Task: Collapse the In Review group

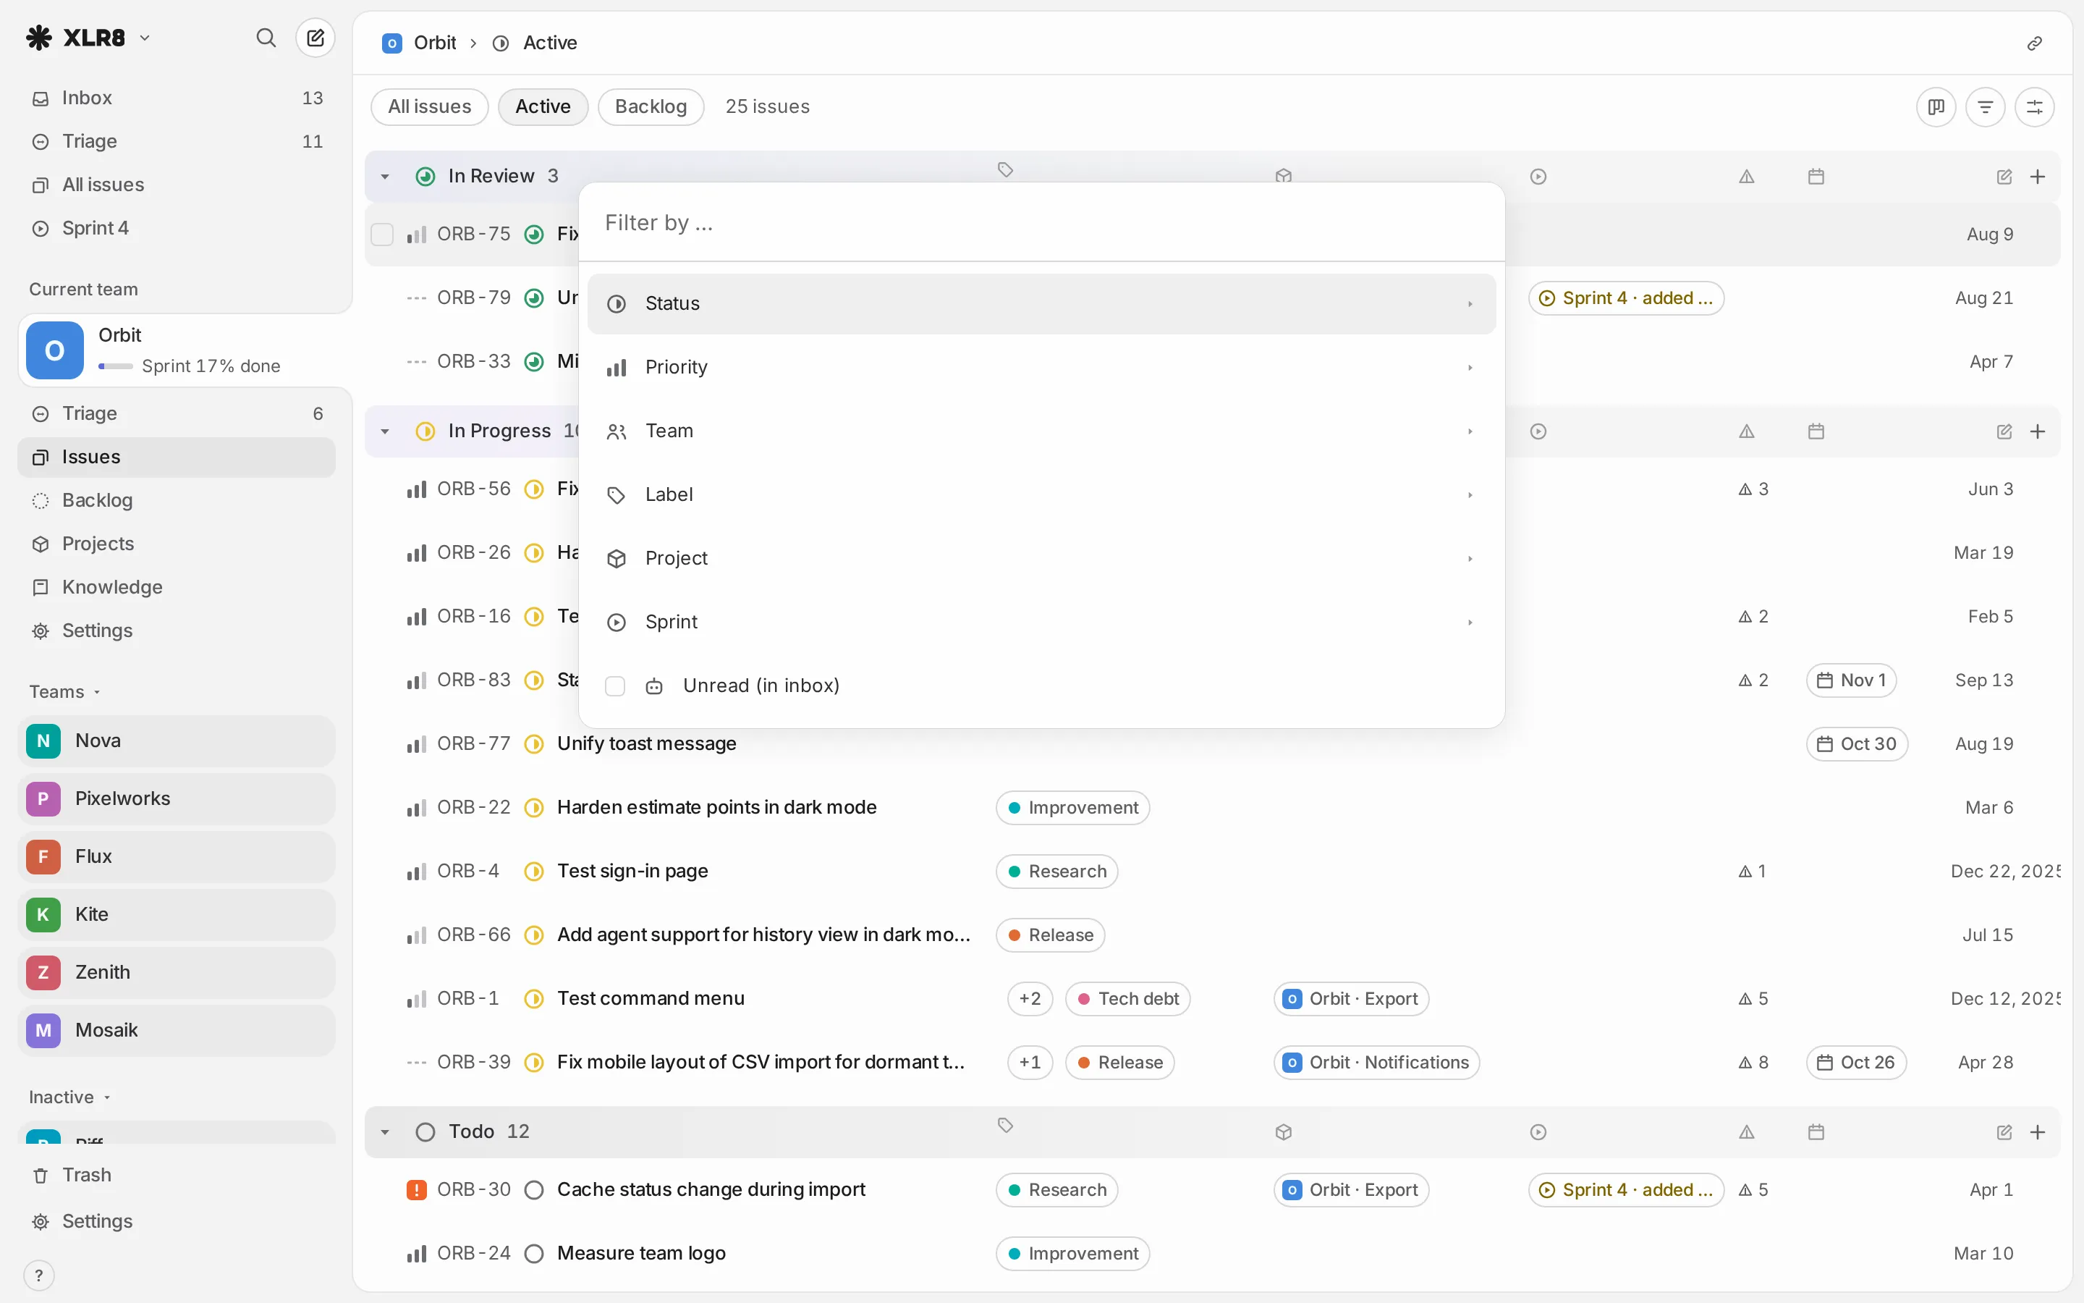Action: pos(385,177)
